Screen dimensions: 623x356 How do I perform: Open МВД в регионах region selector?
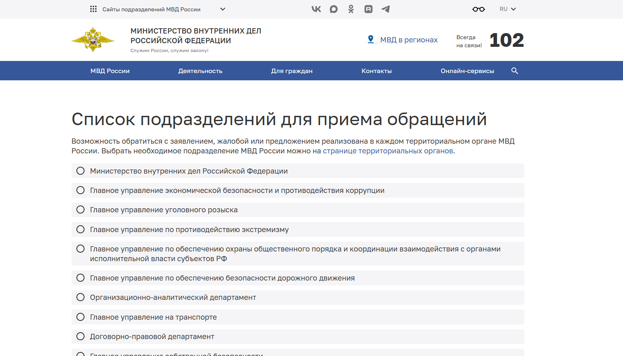(x=403, y=40)
